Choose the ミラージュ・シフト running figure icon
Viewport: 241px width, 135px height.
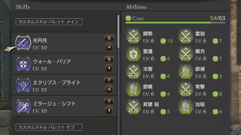(x=23, y=106)
